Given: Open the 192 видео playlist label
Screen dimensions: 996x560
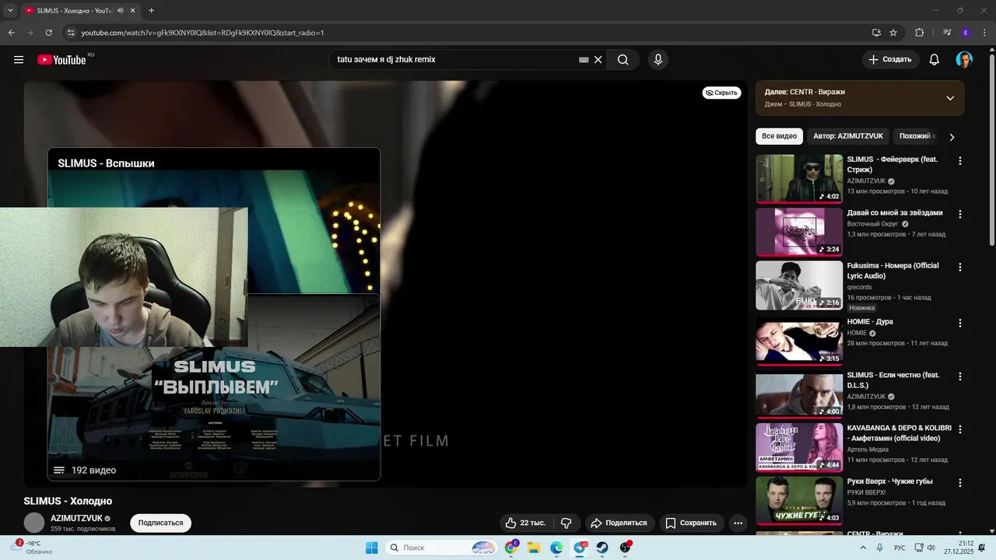Looking at the screenshot, I should pos(93,470).
